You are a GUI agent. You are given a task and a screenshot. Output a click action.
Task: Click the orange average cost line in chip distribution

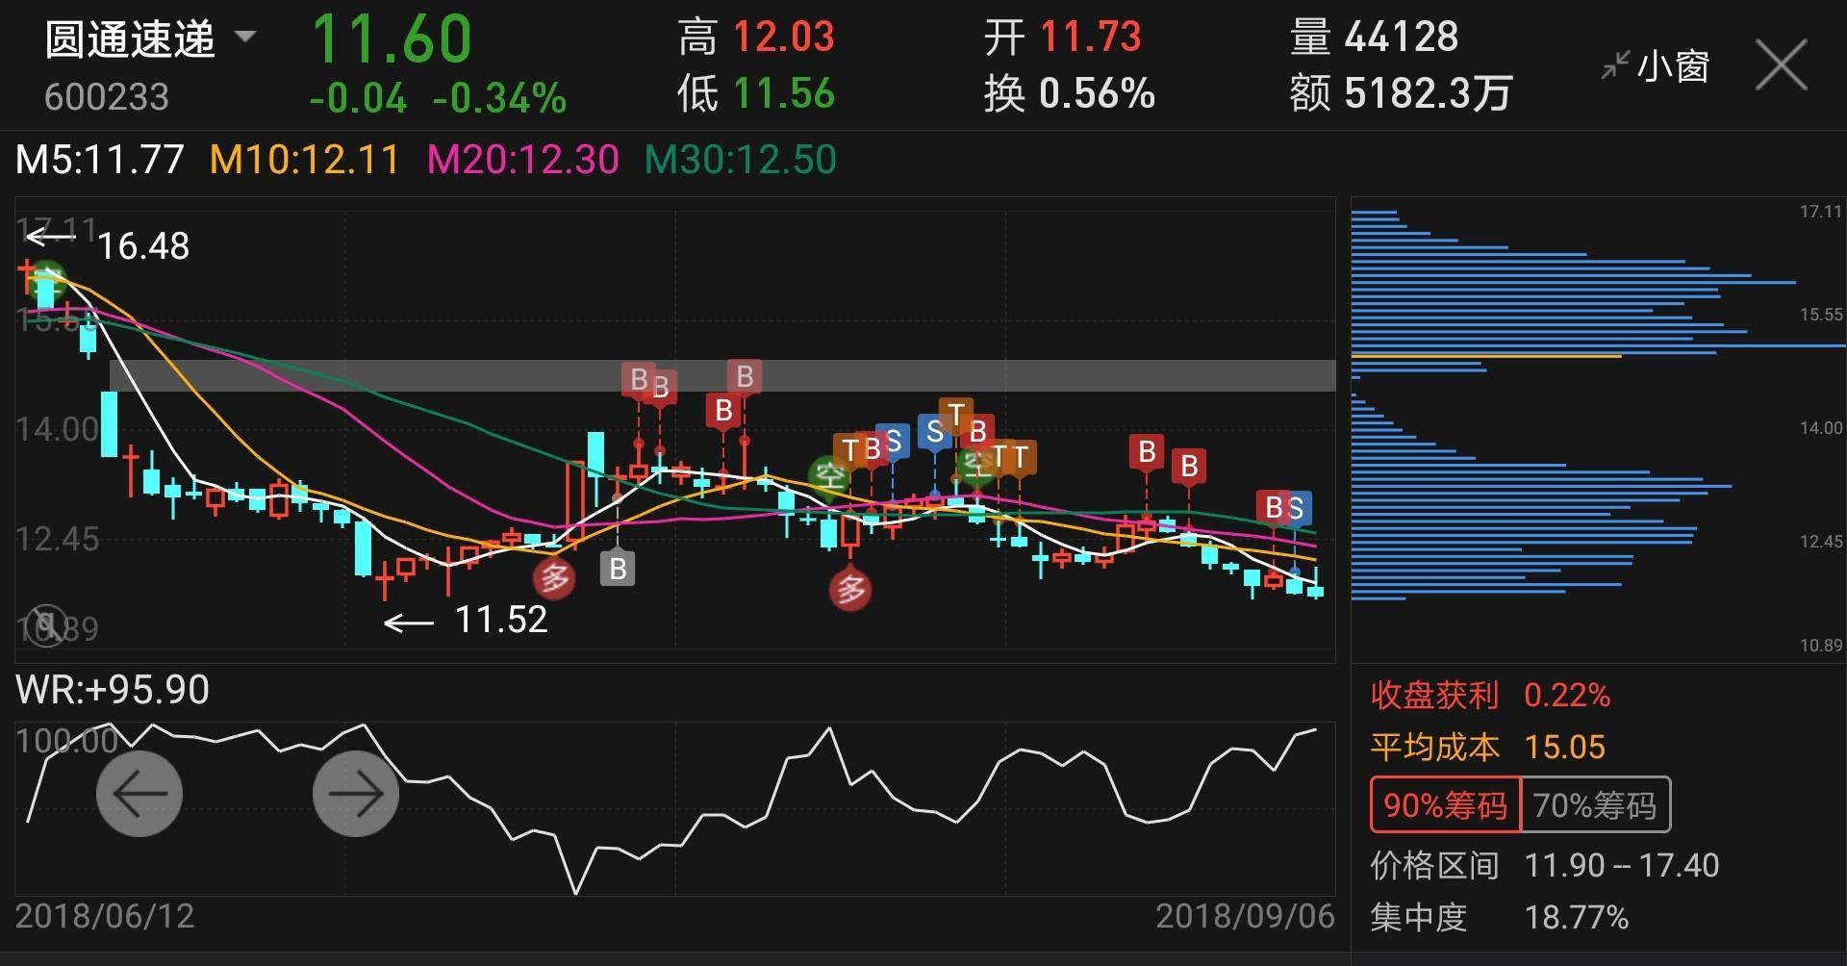click(1486, 356)
